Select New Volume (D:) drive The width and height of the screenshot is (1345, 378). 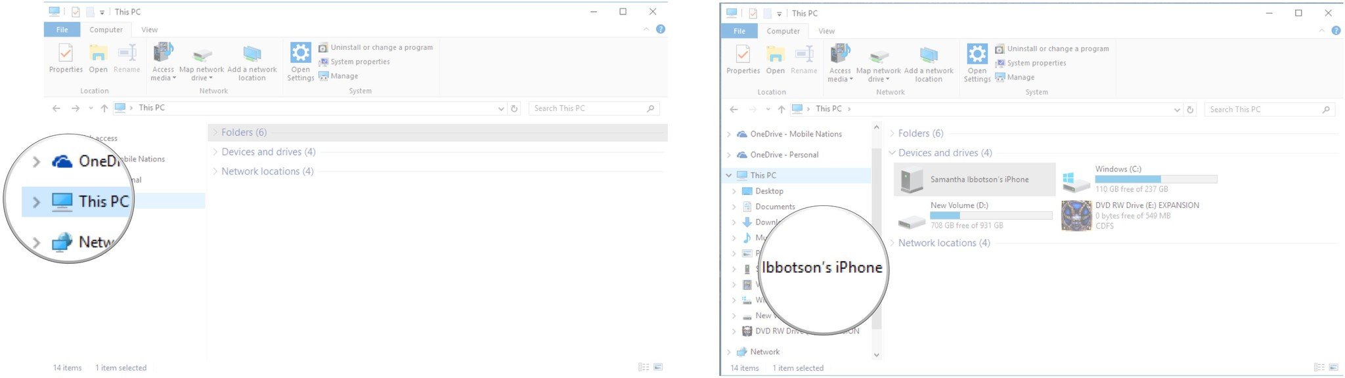975,215
